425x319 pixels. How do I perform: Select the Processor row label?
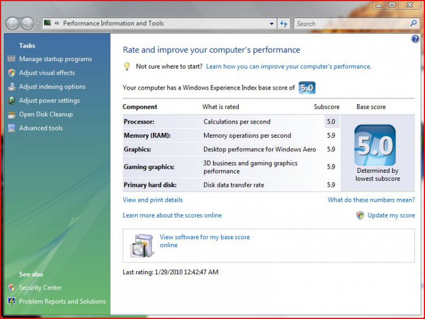[x=139, y=122]
